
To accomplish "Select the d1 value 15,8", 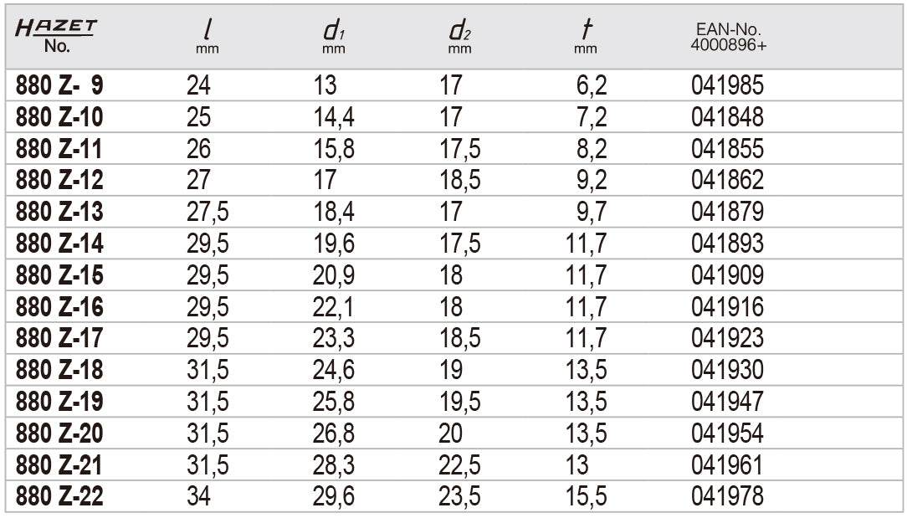I will (x=332, y=148).
